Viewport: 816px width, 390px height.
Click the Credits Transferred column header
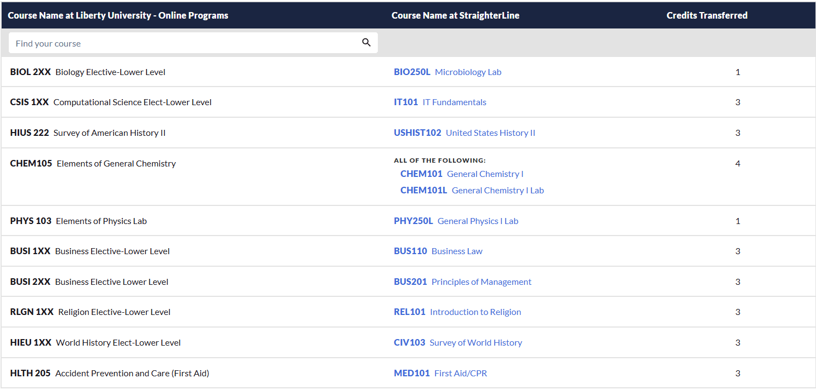coord(707,15)
